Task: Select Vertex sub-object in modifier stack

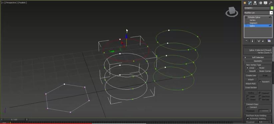Action: pyautogui.click(x=252, y=20)
